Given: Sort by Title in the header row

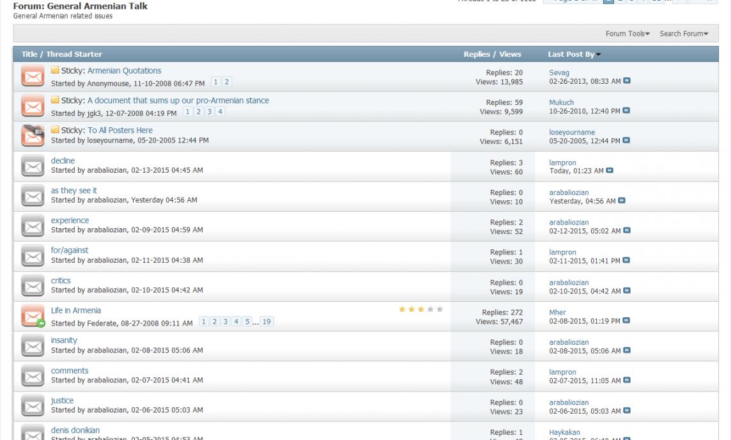Looking at the screenshot, I should pos(29,54).
